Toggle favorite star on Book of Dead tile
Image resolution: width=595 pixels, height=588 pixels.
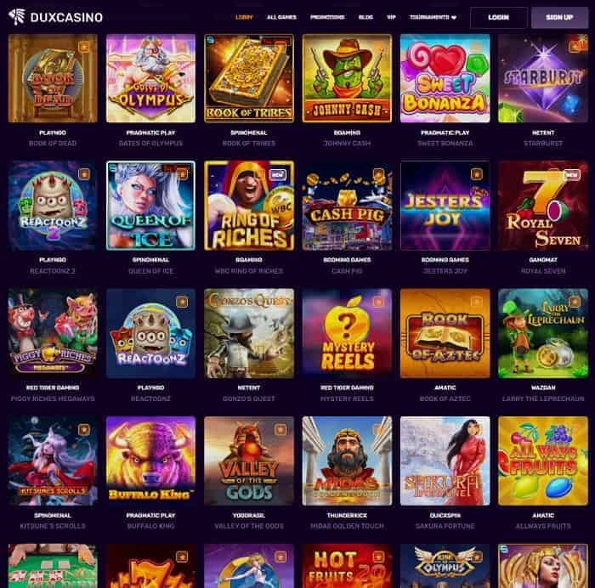click(84, 47)
